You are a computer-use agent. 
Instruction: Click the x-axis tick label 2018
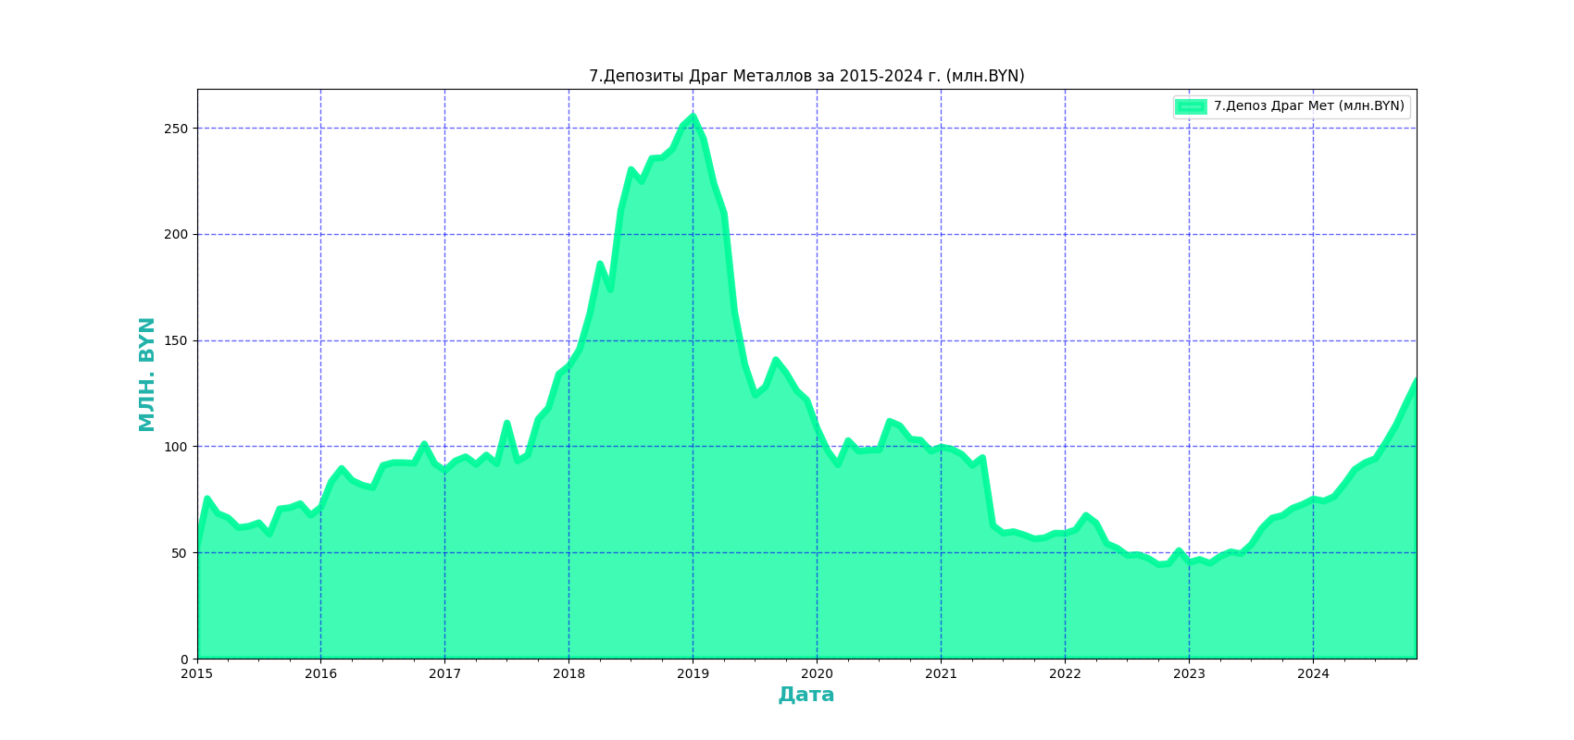point(568,674)
